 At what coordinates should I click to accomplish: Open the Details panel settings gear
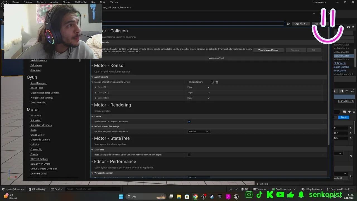tap(354, 112)
